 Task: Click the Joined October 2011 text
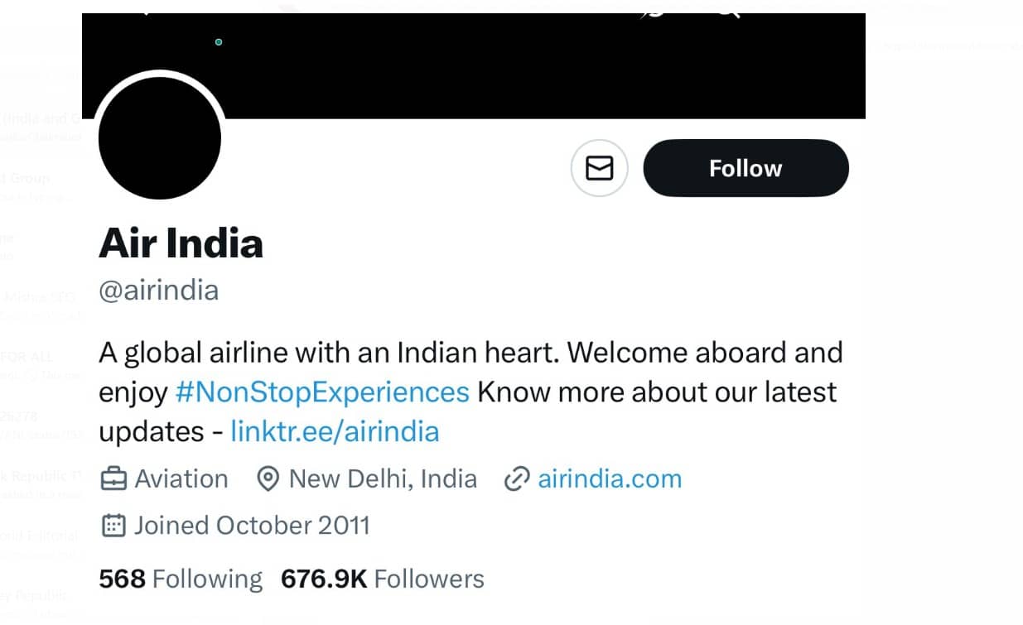[252, 526]
